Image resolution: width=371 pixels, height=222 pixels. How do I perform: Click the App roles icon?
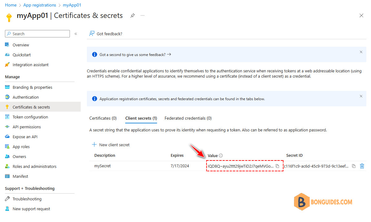7,147
